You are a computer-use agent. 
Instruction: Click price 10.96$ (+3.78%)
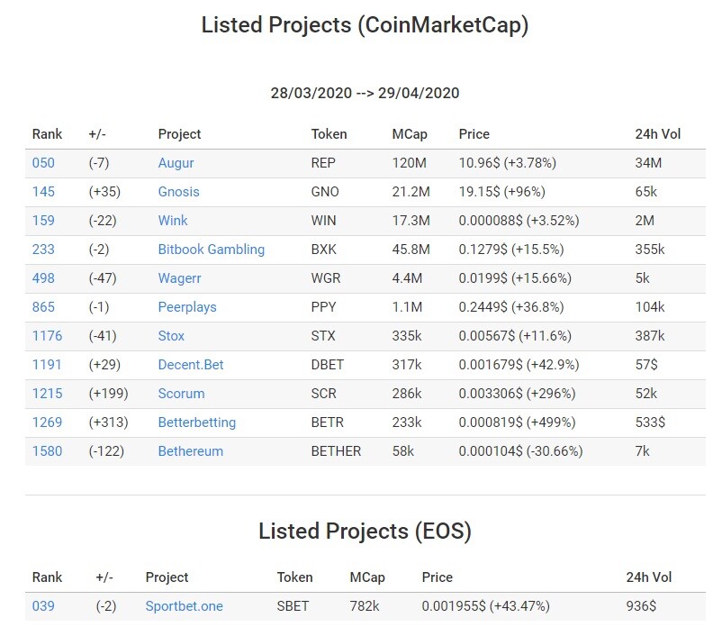tap(508, 163)
